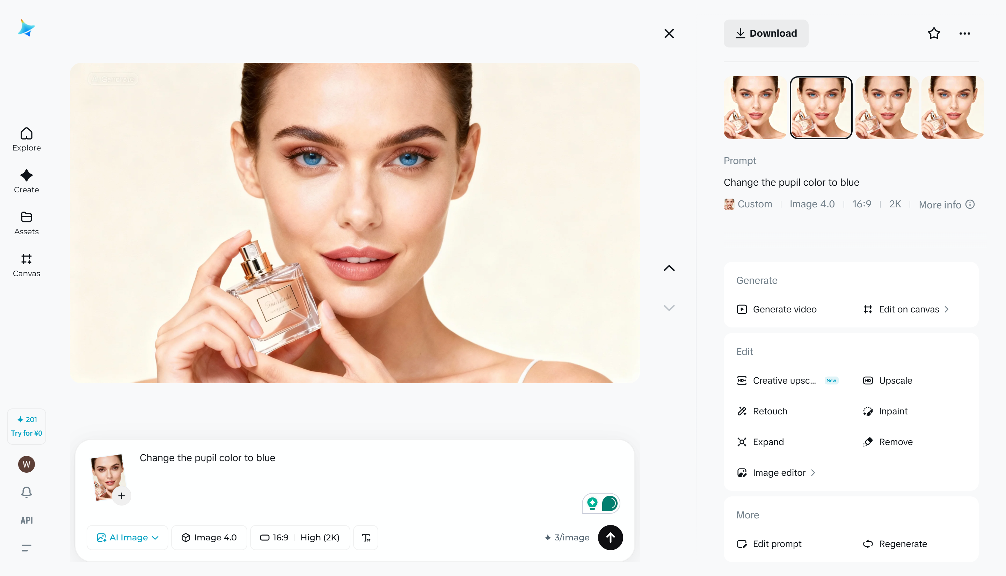Click Regenerate

click(895, 544)
